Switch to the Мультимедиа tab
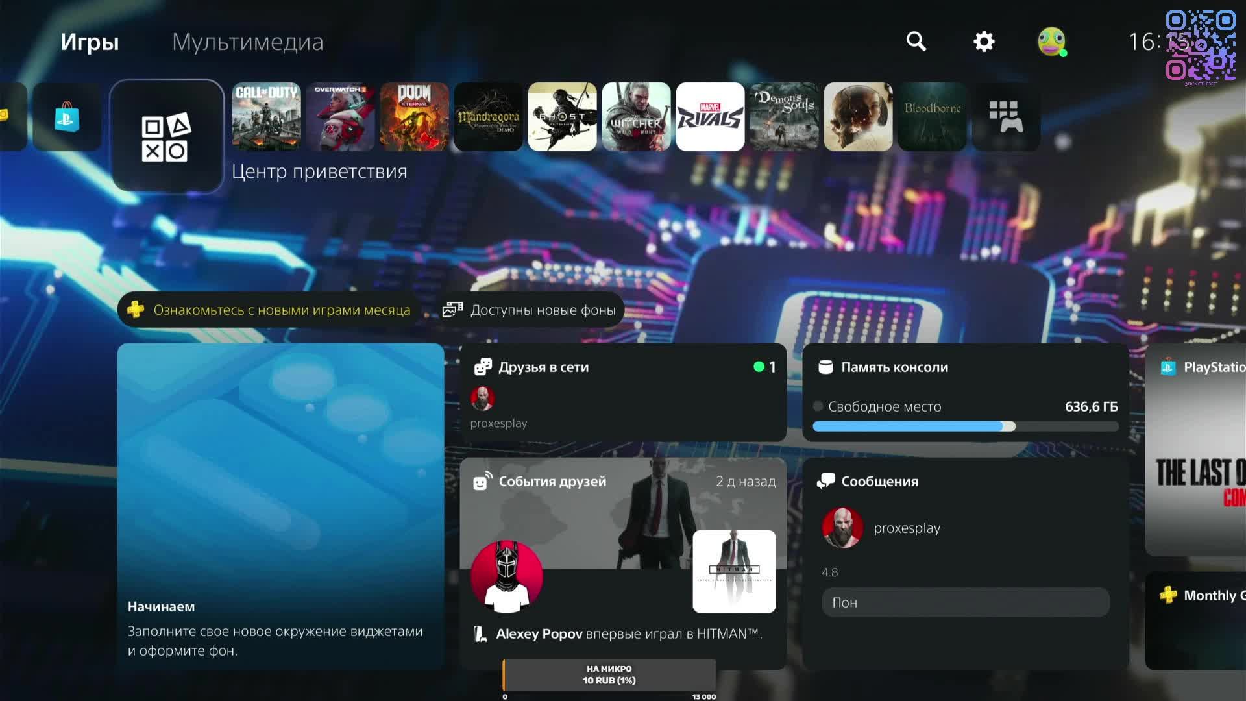 point(247,42)
